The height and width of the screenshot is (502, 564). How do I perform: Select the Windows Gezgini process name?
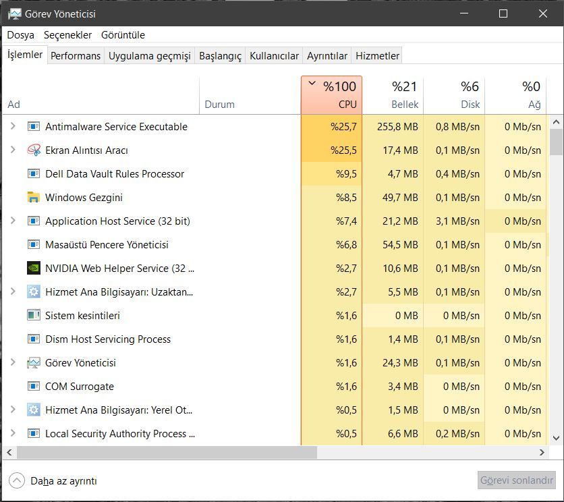point(84,198)
